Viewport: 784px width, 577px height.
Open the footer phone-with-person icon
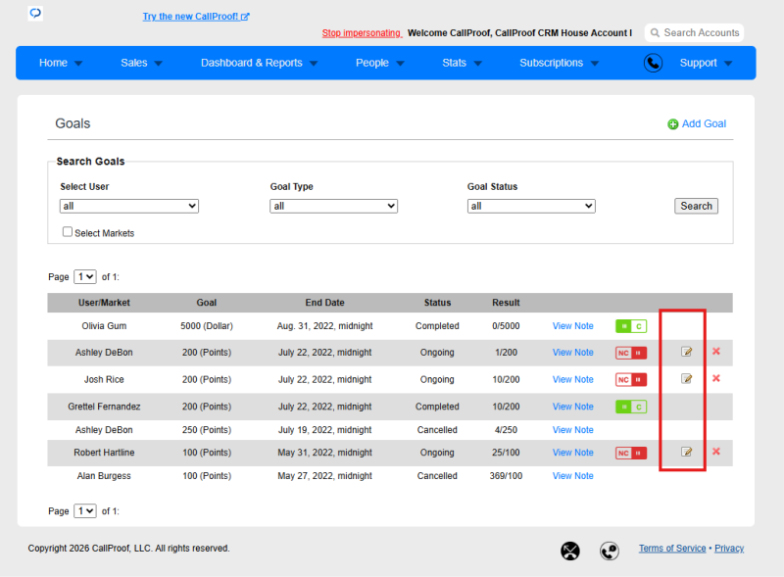coord(609,551)
